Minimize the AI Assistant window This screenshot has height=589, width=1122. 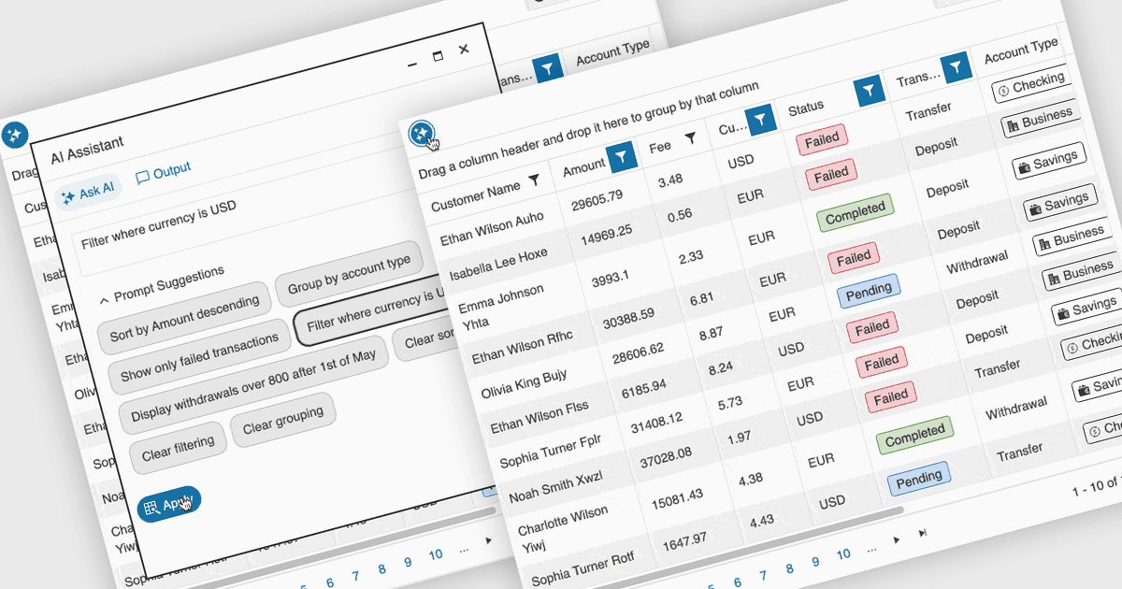pos(412,65)
